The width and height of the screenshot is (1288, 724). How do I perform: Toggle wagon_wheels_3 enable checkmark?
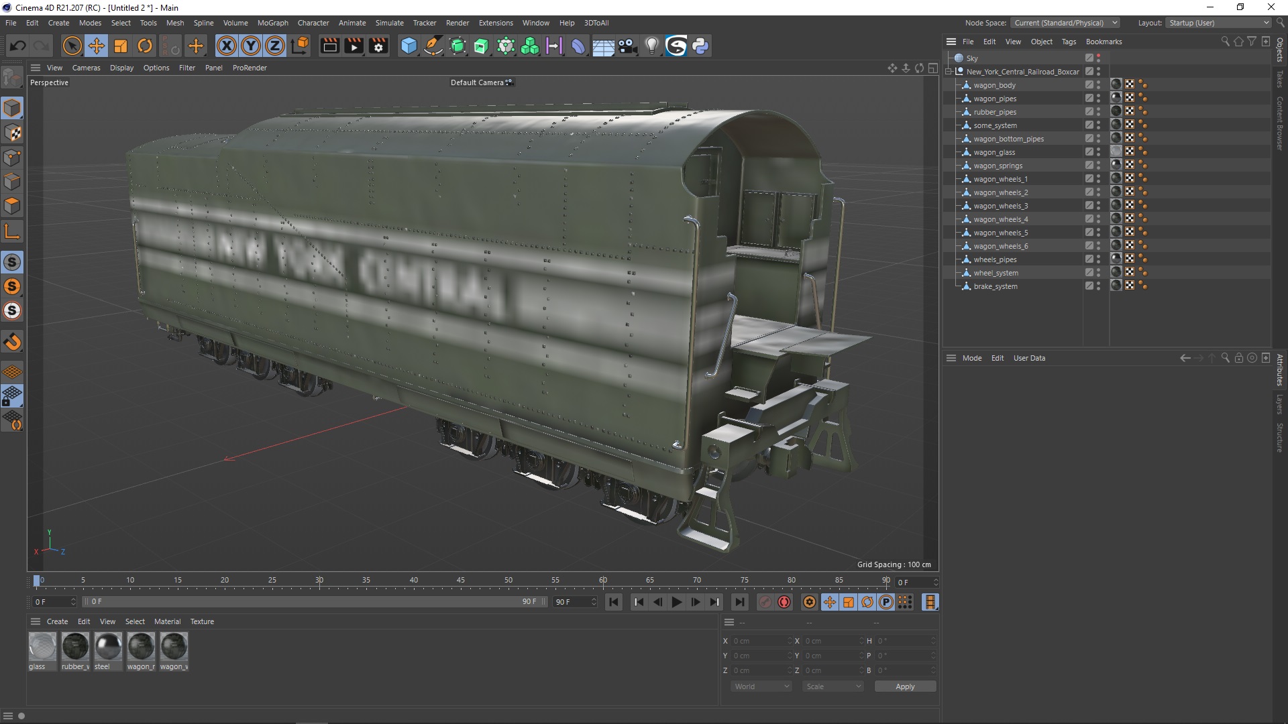tap(1089, 206)
